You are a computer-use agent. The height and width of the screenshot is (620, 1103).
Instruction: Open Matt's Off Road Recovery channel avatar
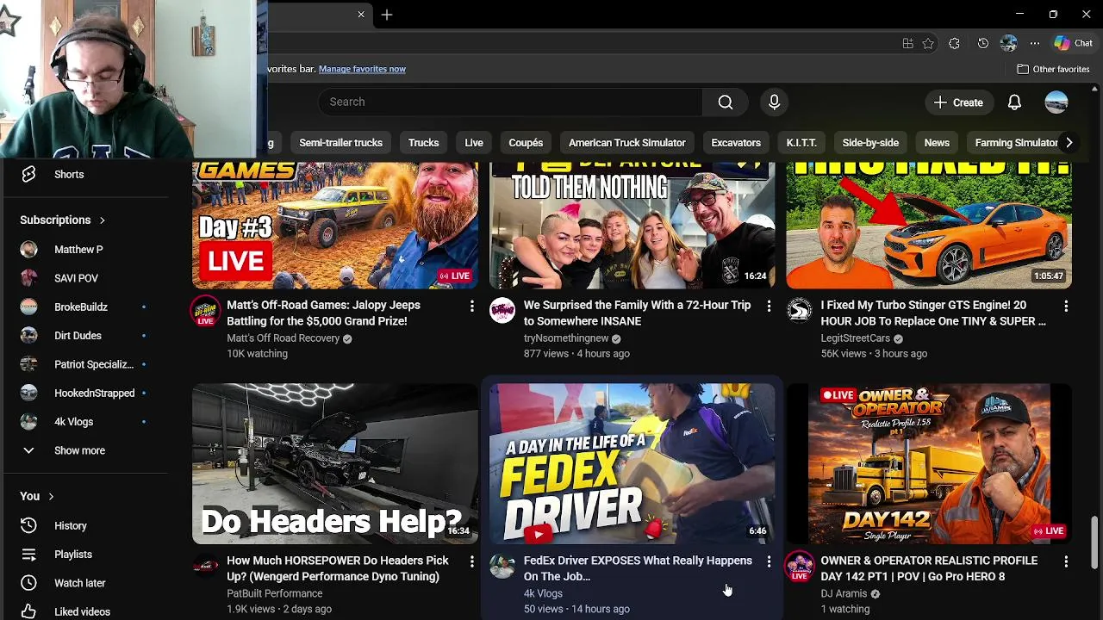click(205, 311)
